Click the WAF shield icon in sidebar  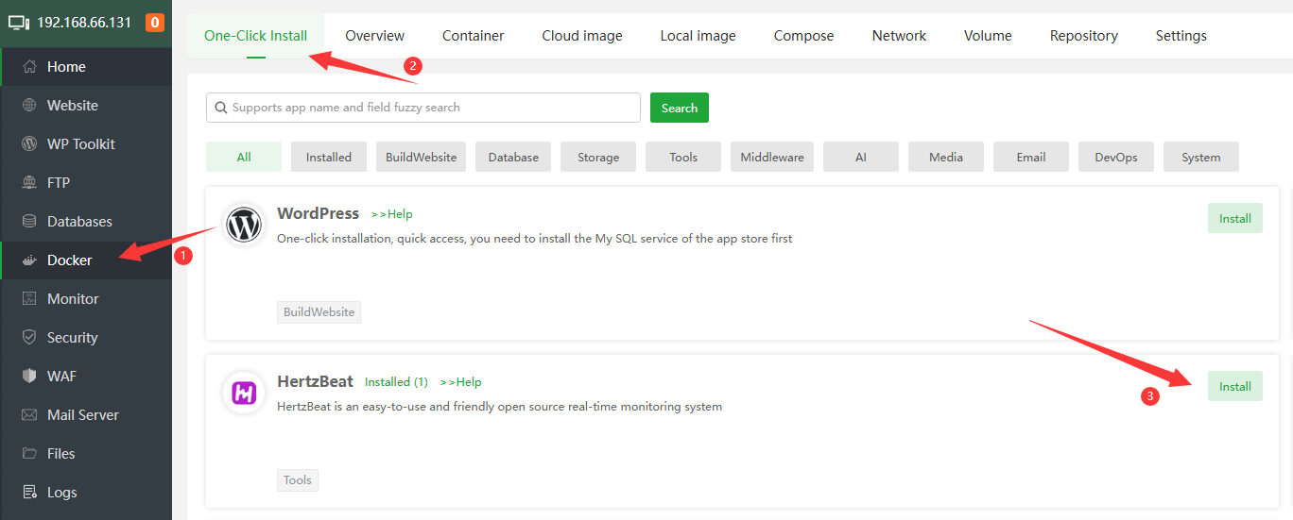tap(29, 377)
